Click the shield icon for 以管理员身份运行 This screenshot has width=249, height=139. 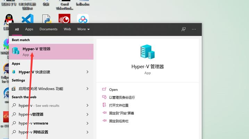[x=104, y=97]
